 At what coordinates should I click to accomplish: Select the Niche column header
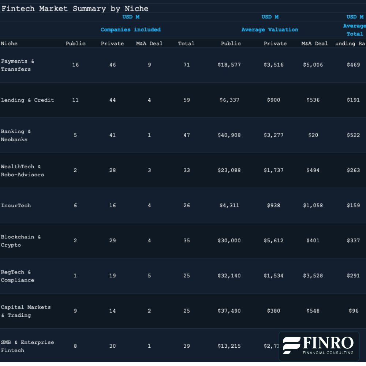click(x=10, y=43)
